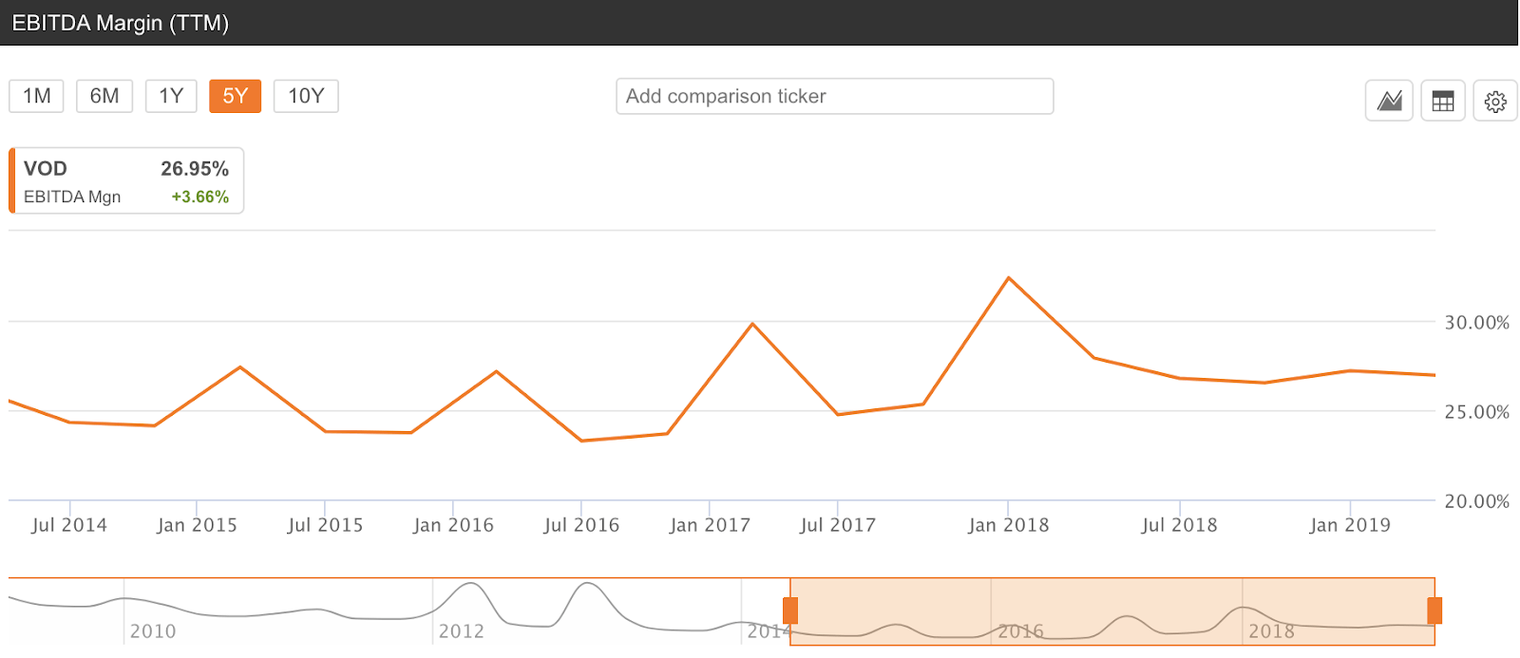Select the 5Y time range
Viewport: 1520px width, 658px height.
tap(235, 96)
